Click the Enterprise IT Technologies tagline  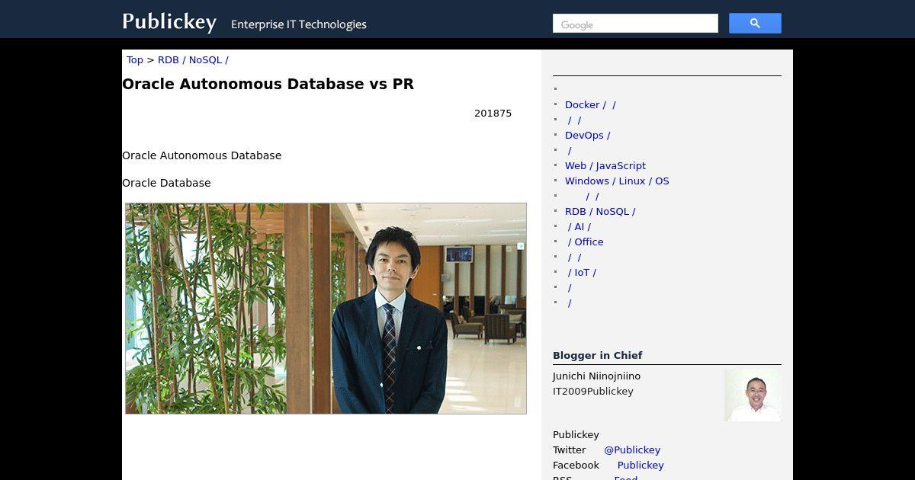[x=299, y=24]
